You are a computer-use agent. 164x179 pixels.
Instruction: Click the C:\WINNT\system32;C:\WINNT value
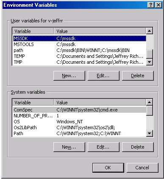89,133
